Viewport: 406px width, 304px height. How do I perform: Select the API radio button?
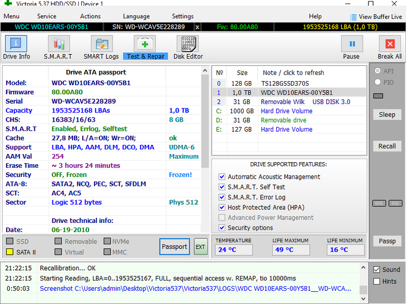pyautogui.click(x=378, y=71)
